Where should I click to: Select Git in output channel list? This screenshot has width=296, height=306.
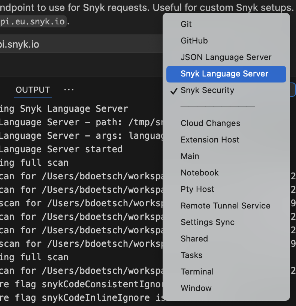pos(186,24)
